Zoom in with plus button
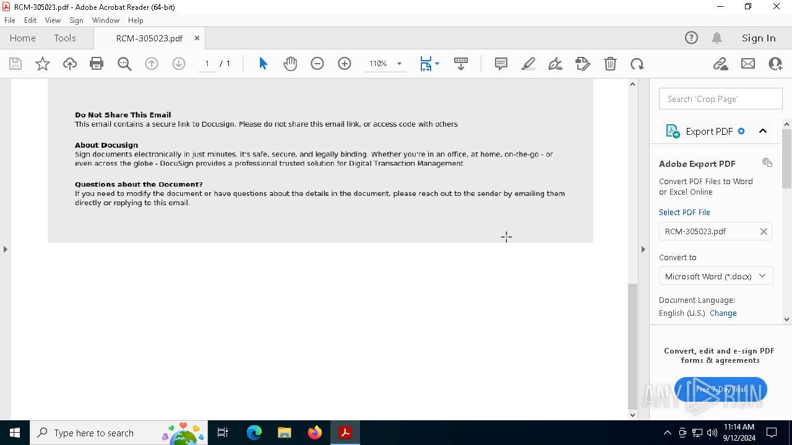 pyautogui.click(x=345, y=64)
